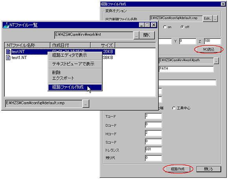
Task: Select the on radio button
Action: click(165, 27)
